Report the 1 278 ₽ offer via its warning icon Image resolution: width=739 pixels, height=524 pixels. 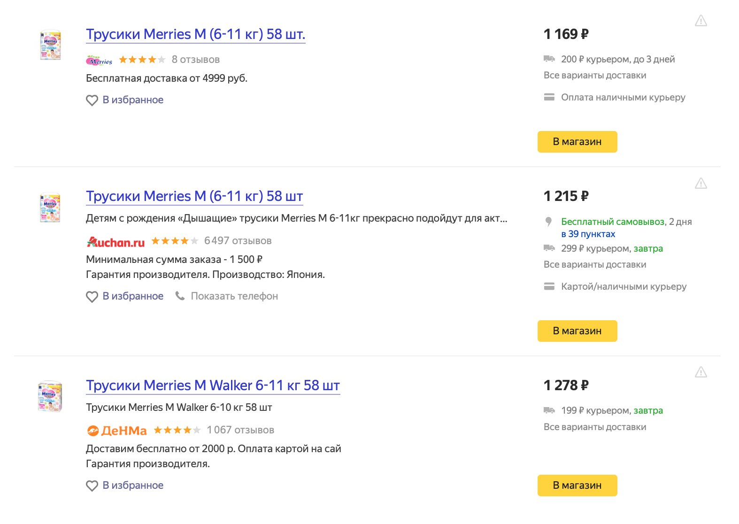pyautogui.click(x=701, y=372)
